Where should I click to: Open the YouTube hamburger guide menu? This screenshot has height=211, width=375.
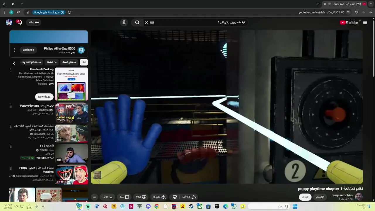pos(365,23)
